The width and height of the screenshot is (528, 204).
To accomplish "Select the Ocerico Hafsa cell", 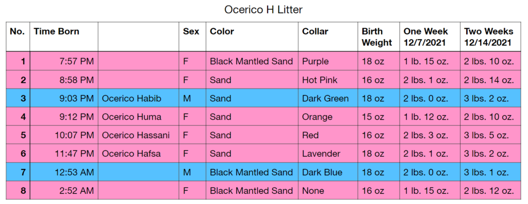I will pyautogui.click(x=138, y=154).
